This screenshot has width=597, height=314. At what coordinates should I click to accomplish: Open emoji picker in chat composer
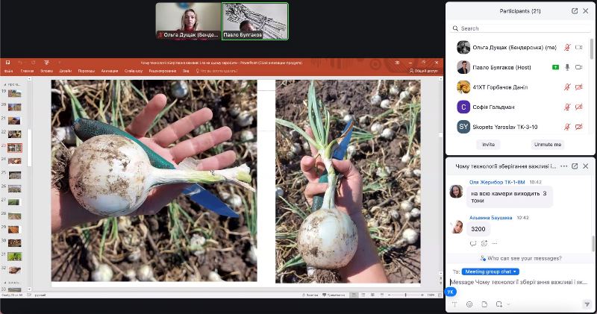[x=469, y=304]
